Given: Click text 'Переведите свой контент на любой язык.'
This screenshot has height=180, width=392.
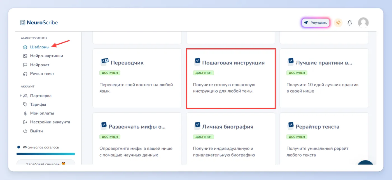Looking at the screenshot, I should (136, 88).
